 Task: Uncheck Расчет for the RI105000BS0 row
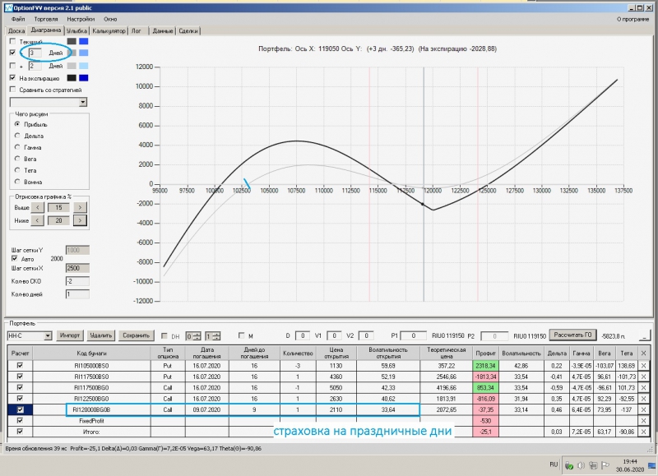20,366
